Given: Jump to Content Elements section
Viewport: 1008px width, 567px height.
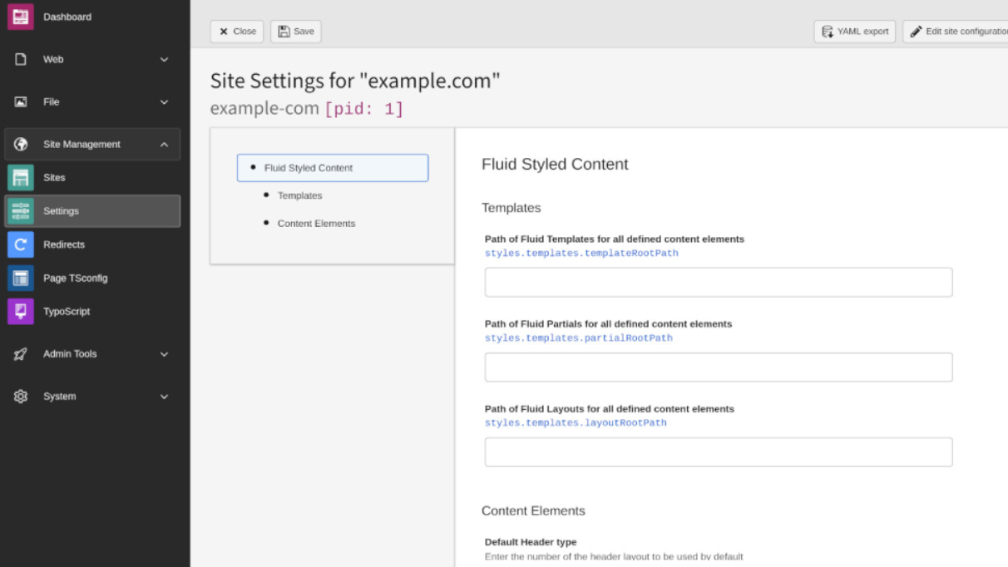Looking at the screenshot, I should 316,224.
